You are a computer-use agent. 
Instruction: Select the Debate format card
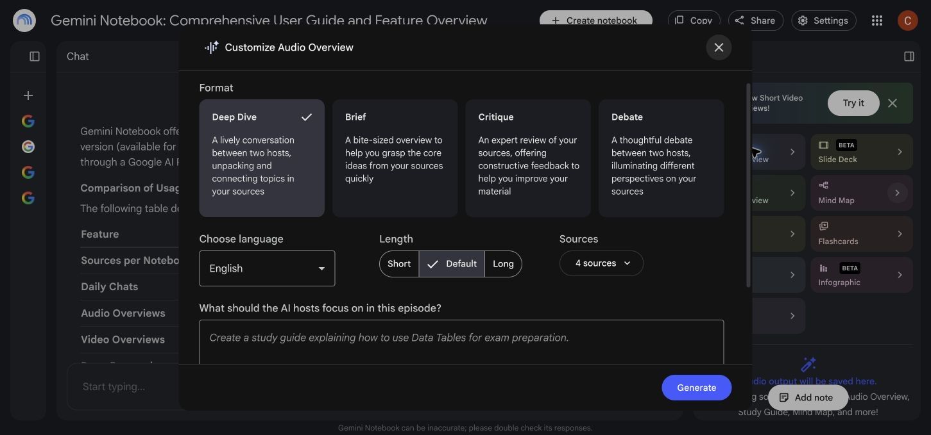661,158
